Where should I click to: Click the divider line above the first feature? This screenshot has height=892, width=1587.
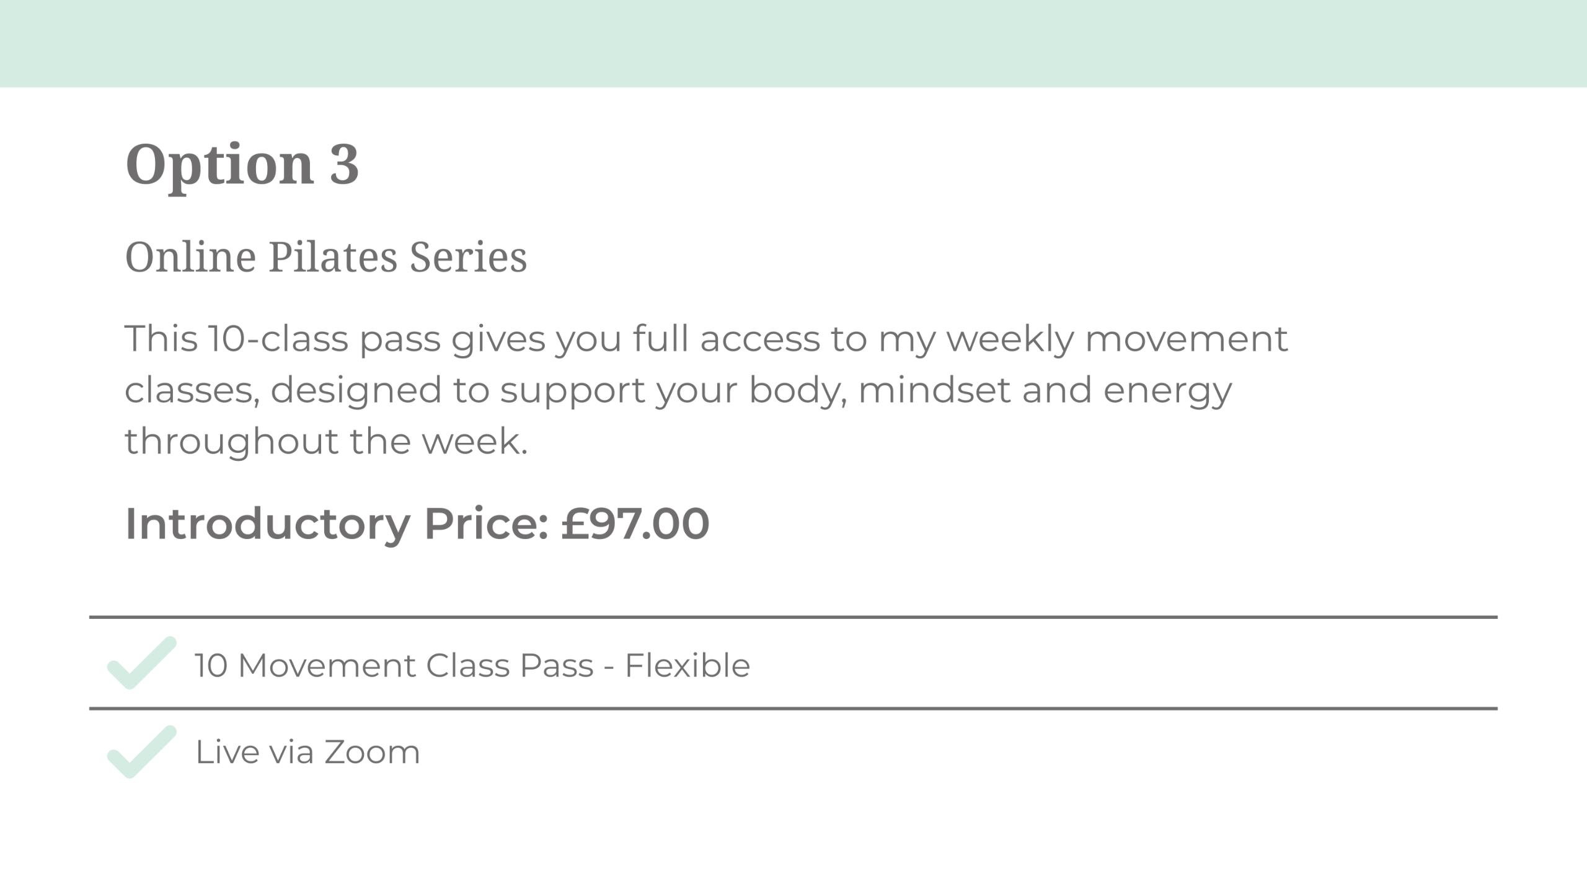point(793,617)
